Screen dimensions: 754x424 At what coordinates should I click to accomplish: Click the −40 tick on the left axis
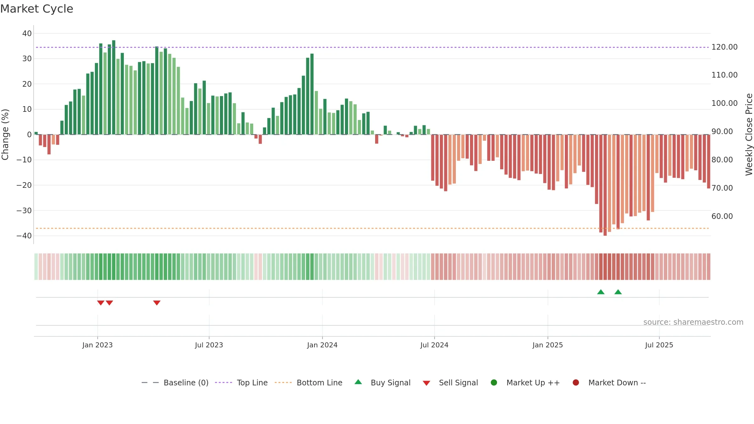pos(24,236)
